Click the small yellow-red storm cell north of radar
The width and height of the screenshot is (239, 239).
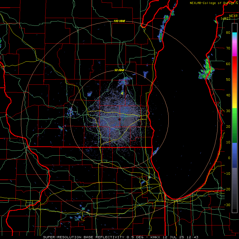point(122,93)
